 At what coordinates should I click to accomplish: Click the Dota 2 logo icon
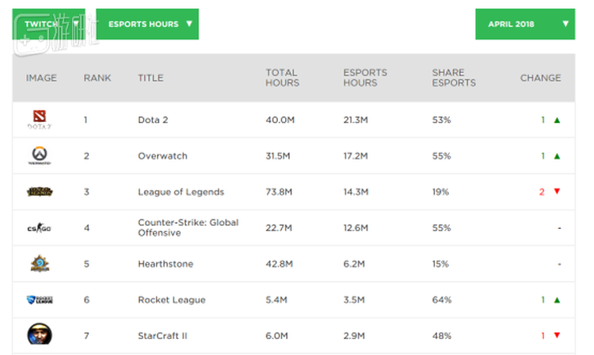[40, 120]
